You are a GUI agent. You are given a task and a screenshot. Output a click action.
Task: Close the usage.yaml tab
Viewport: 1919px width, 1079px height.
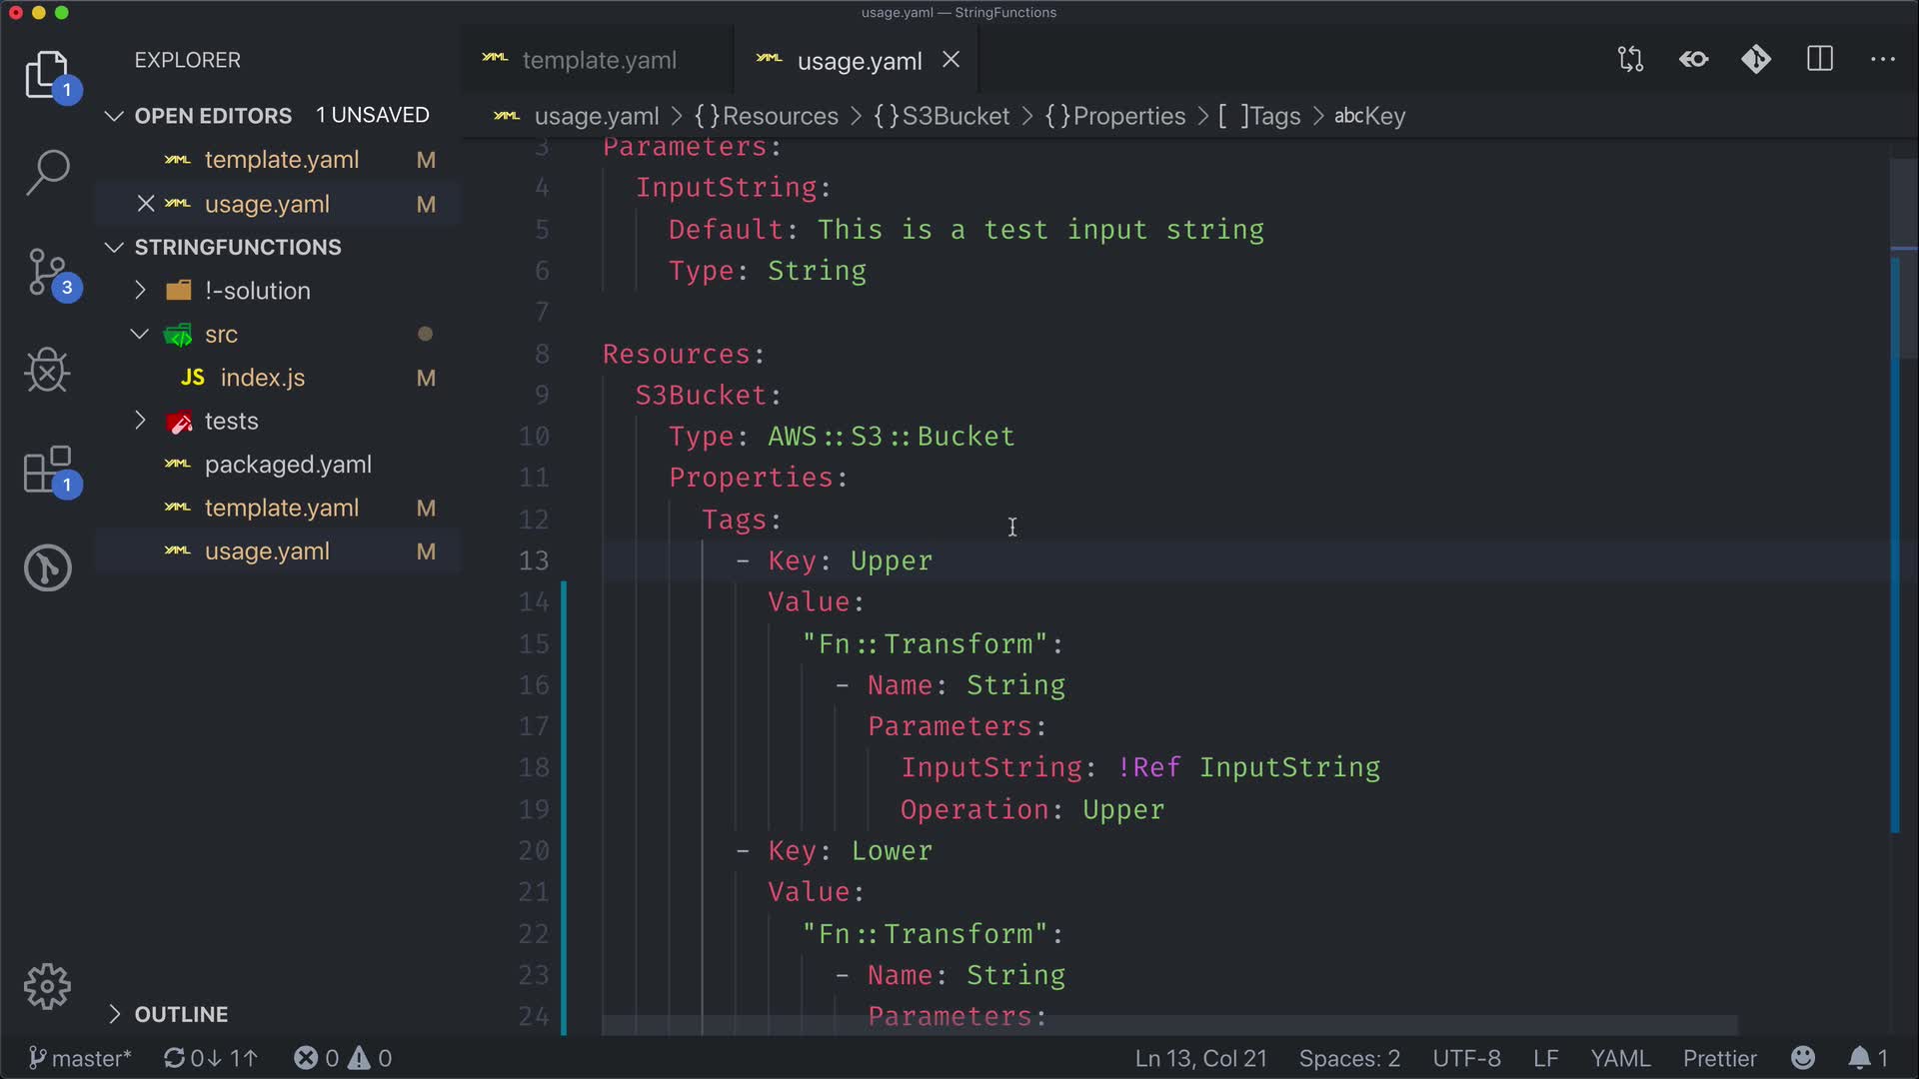click(x=952, y=60)
